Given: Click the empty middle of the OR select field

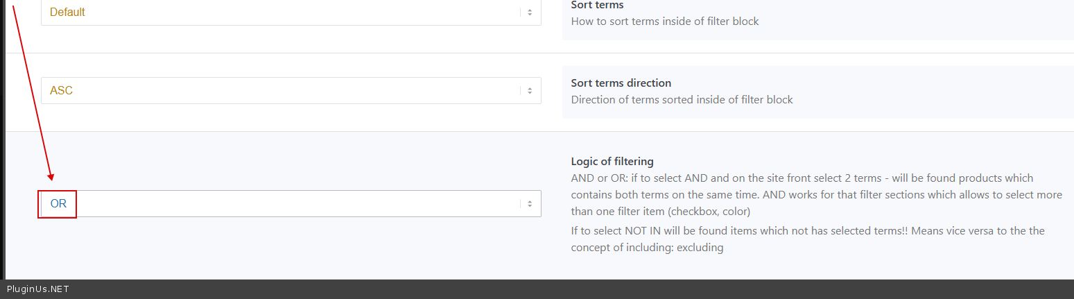Looking at the screenshot, I should 298,204.
